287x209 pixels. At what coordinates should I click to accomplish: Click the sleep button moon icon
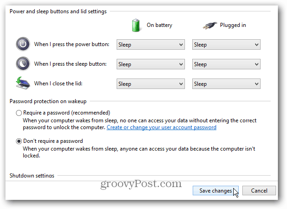[x=23, y=64]
